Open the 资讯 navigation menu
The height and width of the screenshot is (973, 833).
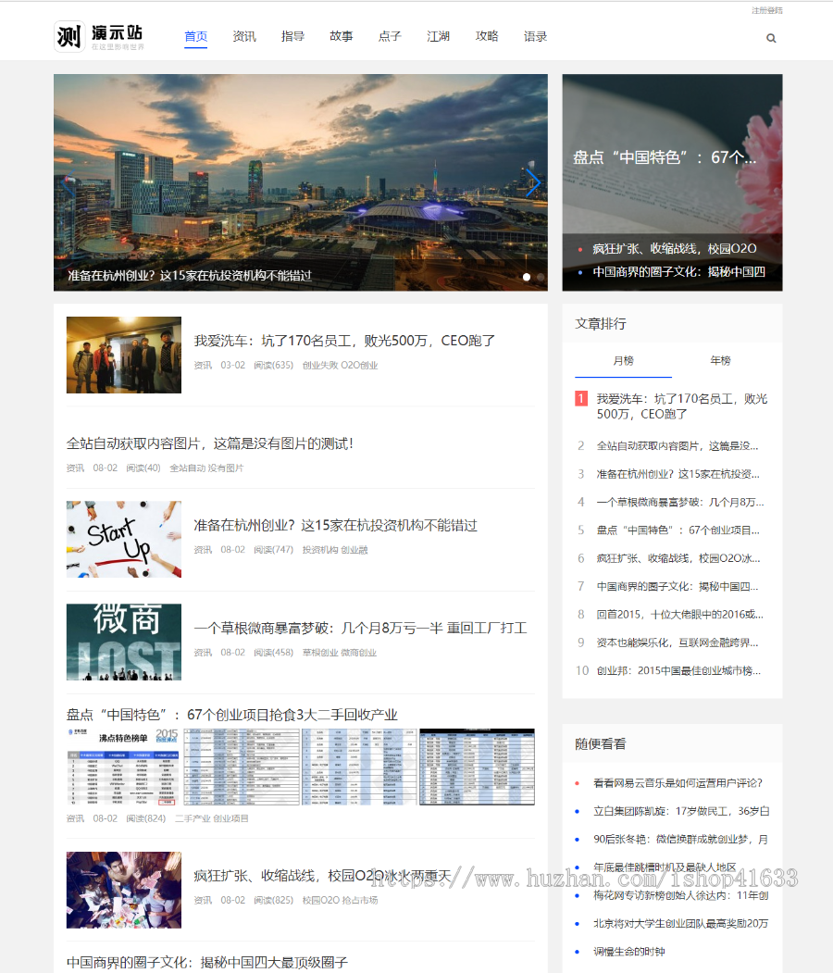[244, 36]
